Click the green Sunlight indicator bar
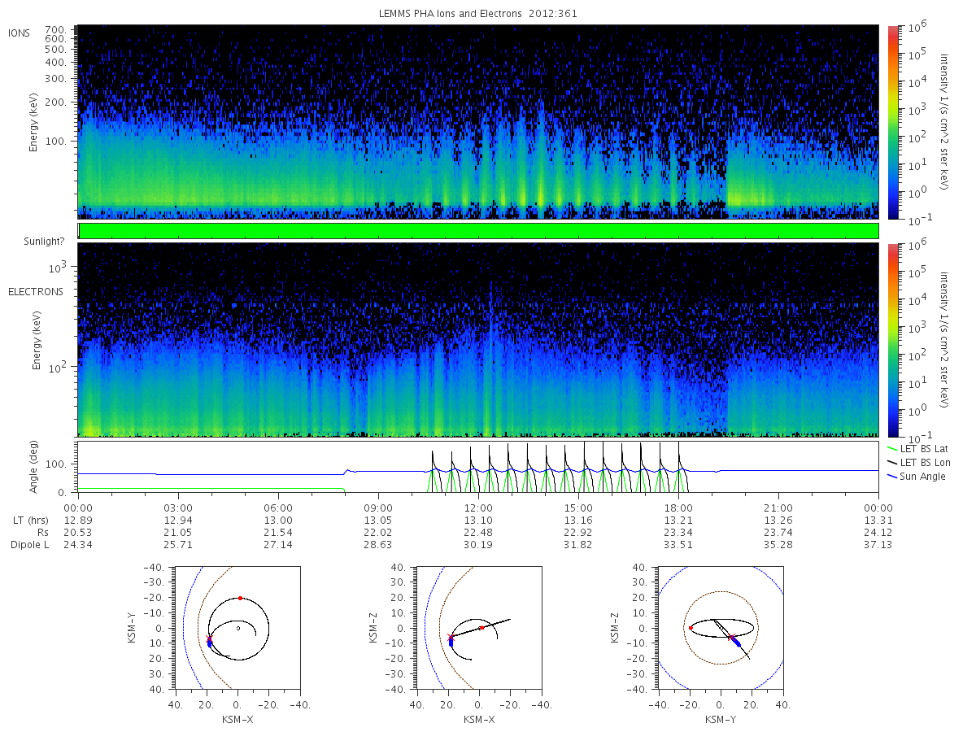Viewport: 976px width, 732px height. (x=478, y=231)
